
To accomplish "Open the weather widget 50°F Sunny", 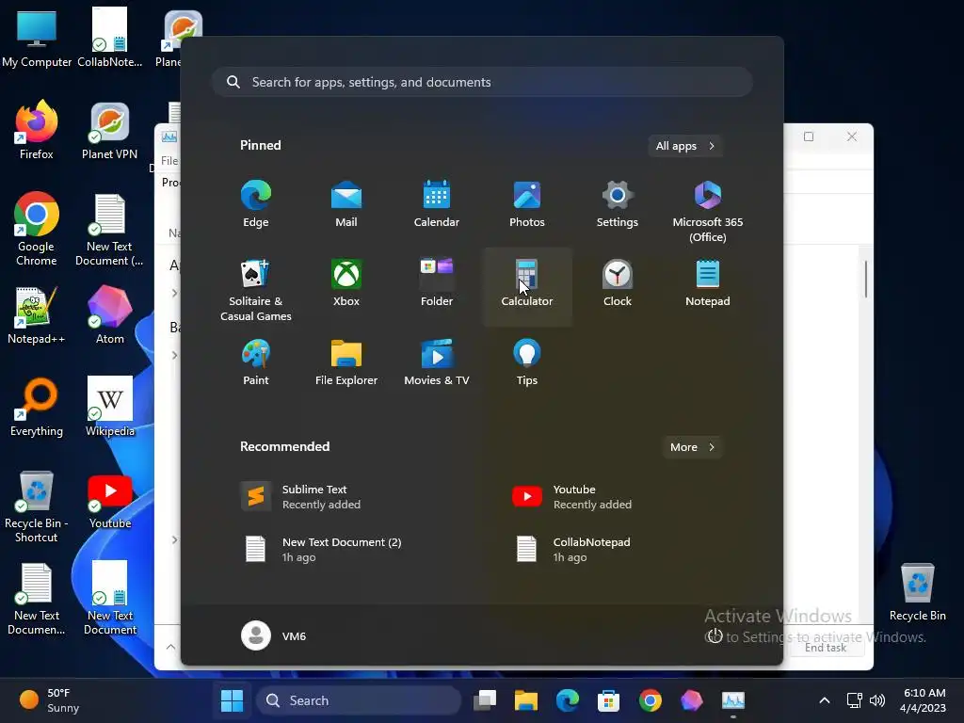I will (x=48, y=700).
